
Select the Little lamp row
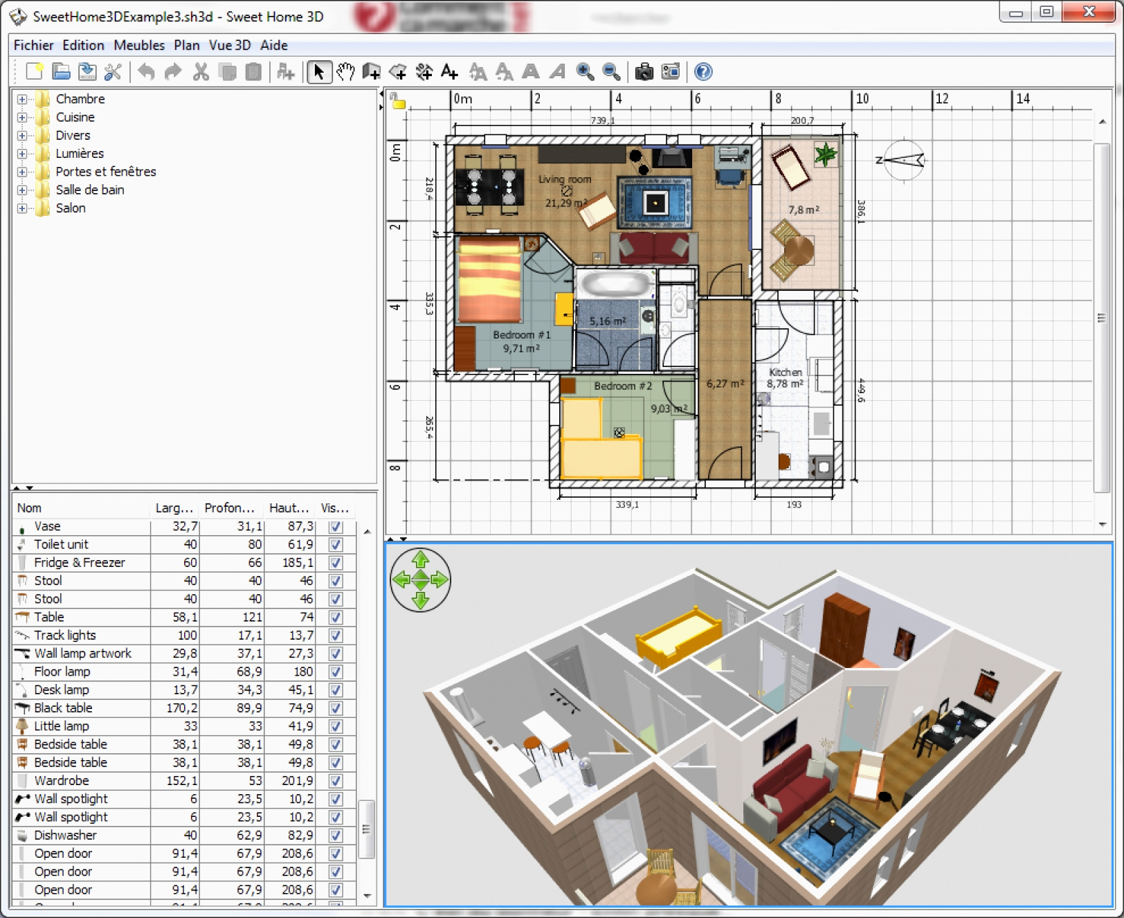pyautogui.click(x=183, y=726)
